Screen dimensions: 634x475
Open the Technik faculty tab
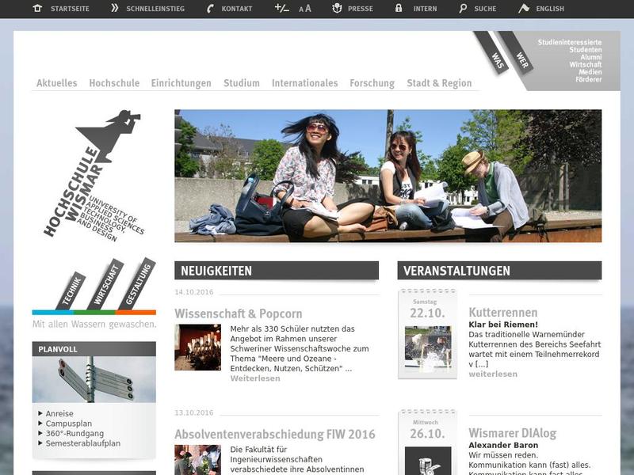coord(71,290)
